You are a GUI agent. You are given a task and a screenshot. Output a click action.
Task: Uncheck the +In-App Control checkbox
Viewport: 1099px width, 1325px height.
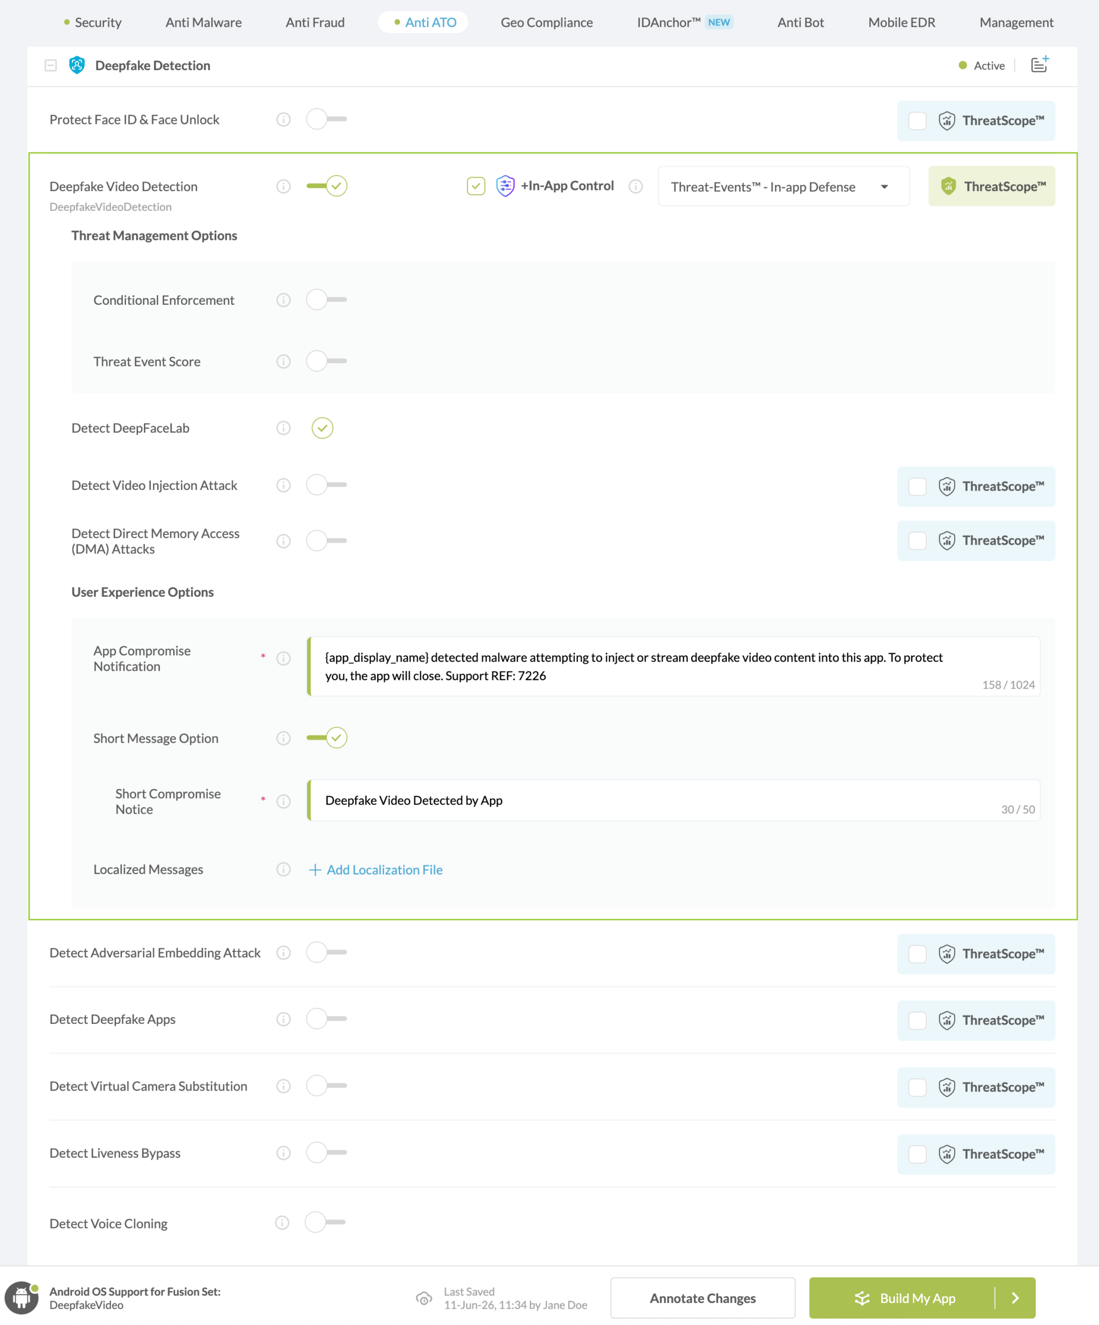[475, 186]
